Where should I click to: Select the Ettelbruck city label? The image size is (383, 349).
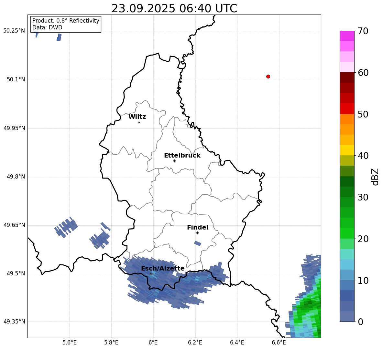(182, 156)
